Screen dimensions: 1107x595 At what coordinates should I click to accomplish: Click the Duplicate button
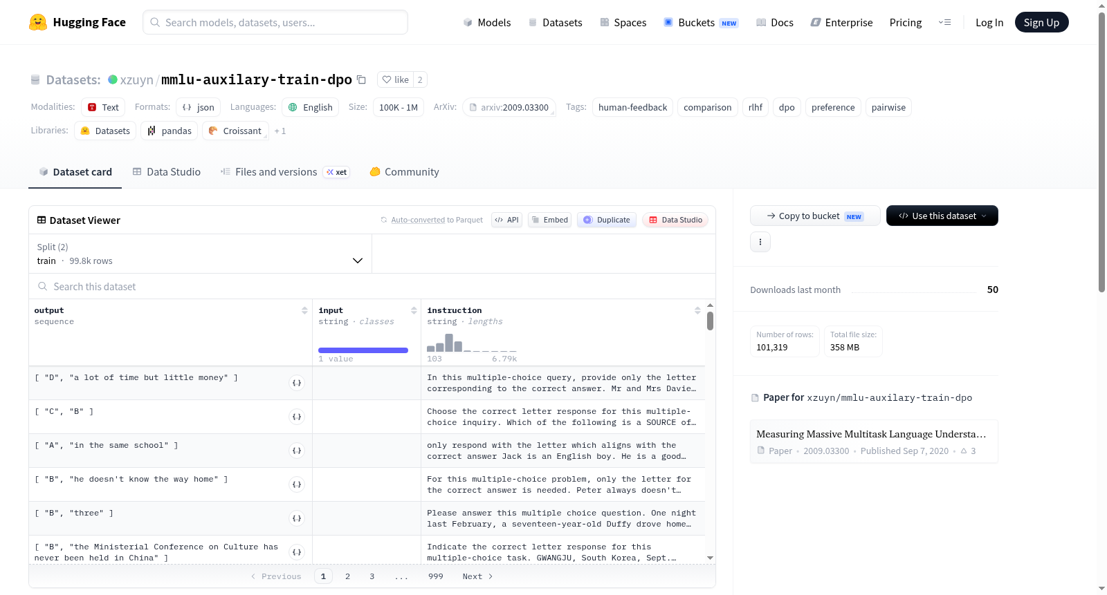tap(607, 220)
